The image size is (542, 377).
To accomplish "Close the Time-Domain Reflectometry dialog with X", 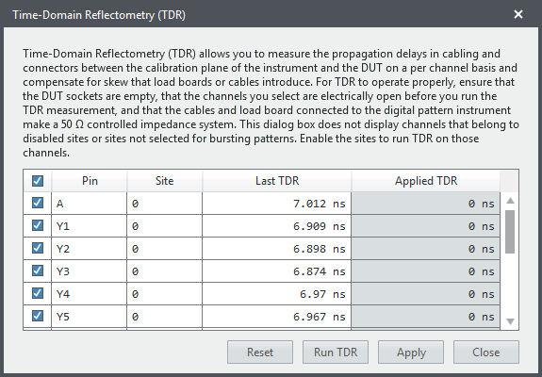I will click(517, 14).
